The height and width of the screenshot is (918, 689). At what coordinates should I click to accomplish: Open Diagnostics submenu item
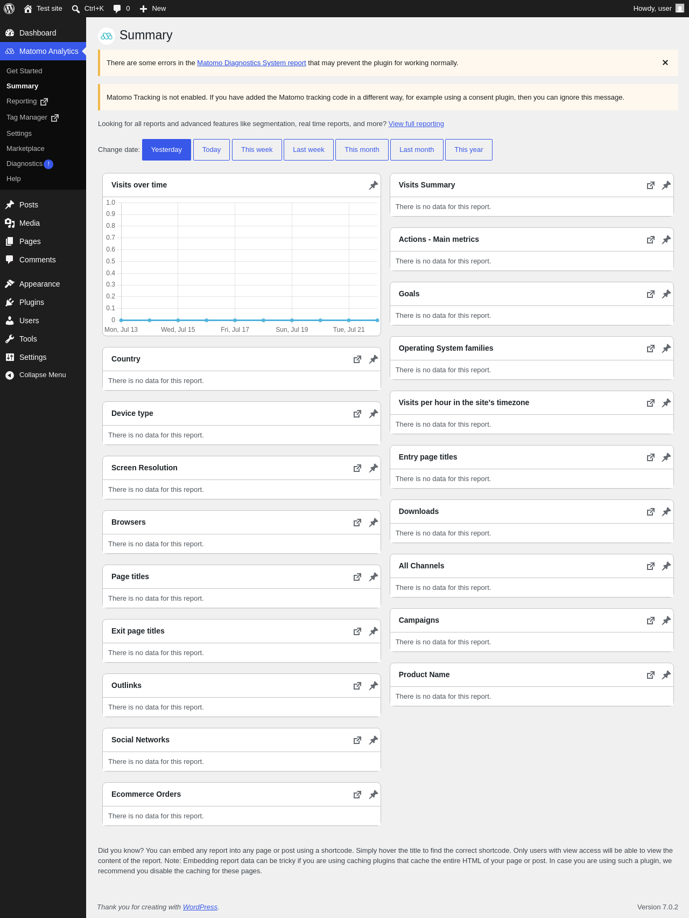tap(43, 164)
